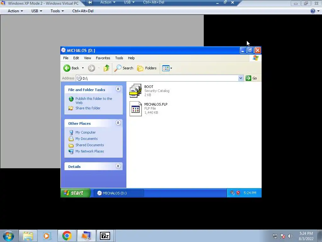Click Share this folder link
The image size is (322, 242).
[88, 108]
